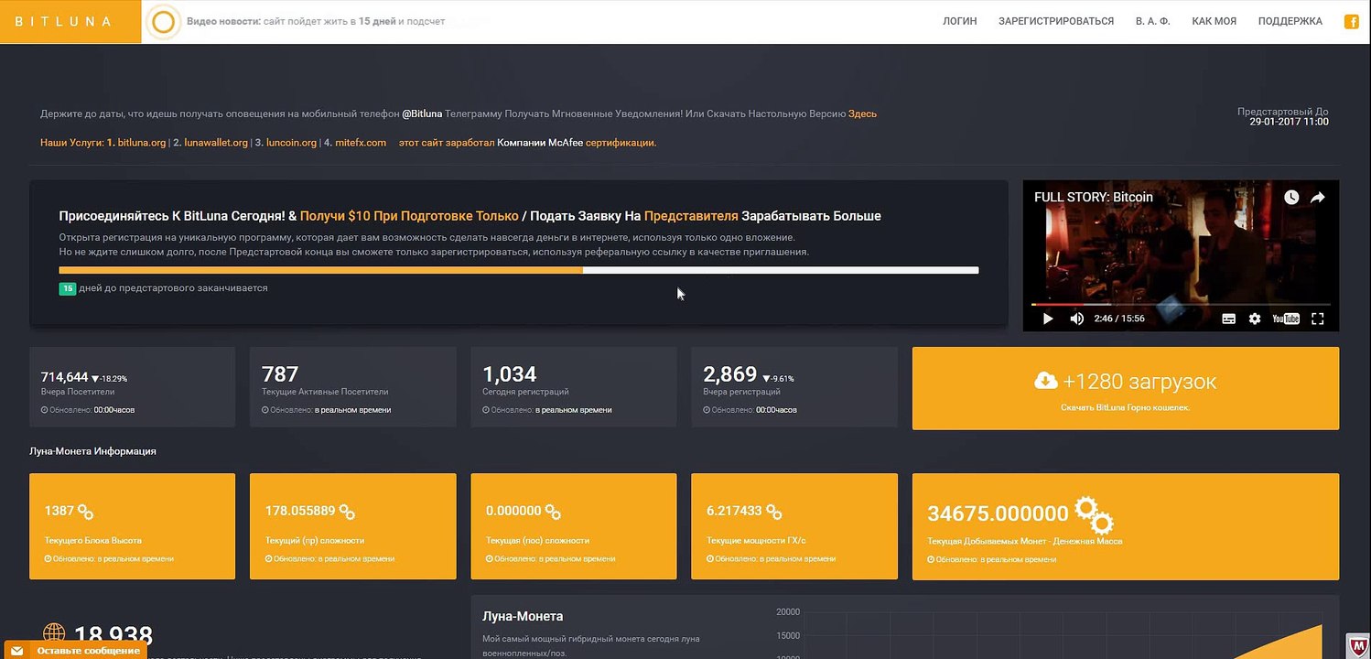Click the Получи $10 При Подготовке Только link
1371x659 pixels.
tap(409, 216)
